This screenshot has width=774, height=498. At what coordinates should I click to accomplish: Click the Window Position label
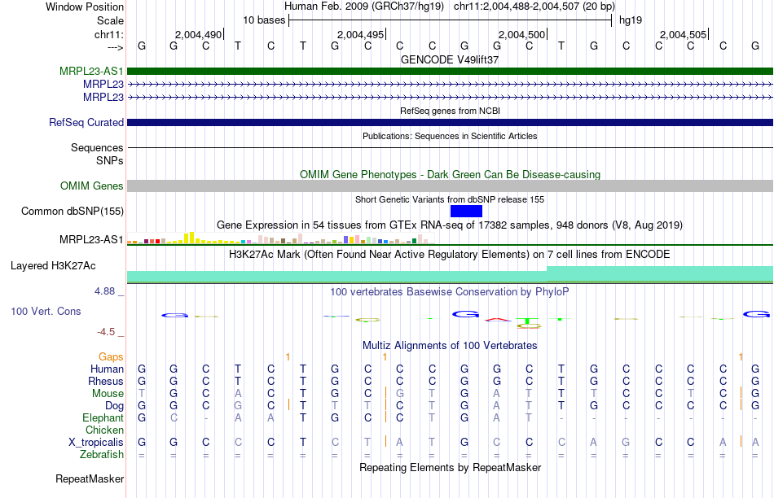coord(85,7)
